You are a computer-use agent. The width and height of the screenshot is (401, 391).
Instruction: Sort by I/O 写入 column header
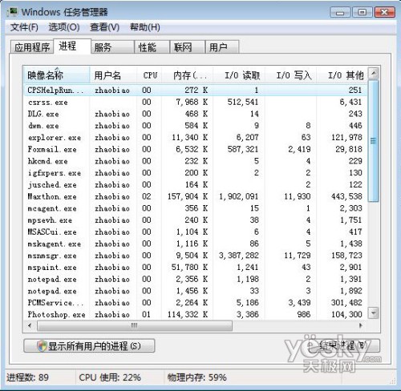click(290, 75)
